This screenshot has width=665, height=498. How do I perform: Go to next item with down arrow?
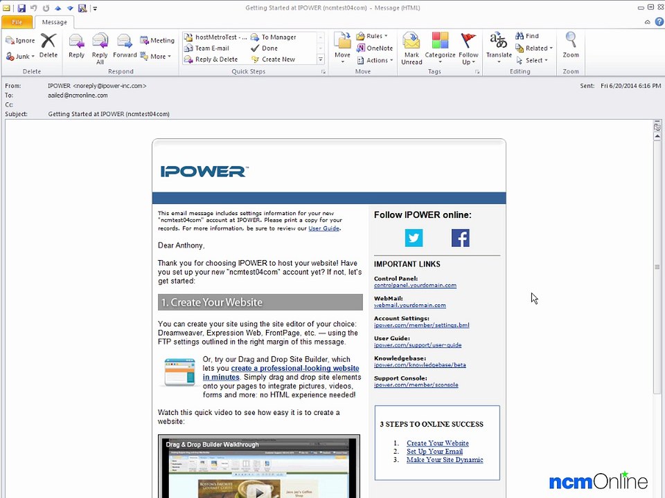pyautogui.click(x=70, y=8)
